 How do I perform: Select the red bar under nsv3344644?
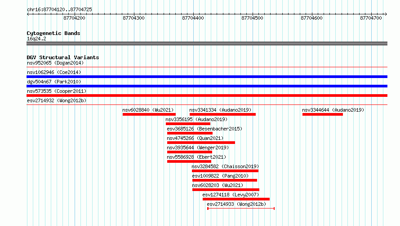[x=323, y=114]
